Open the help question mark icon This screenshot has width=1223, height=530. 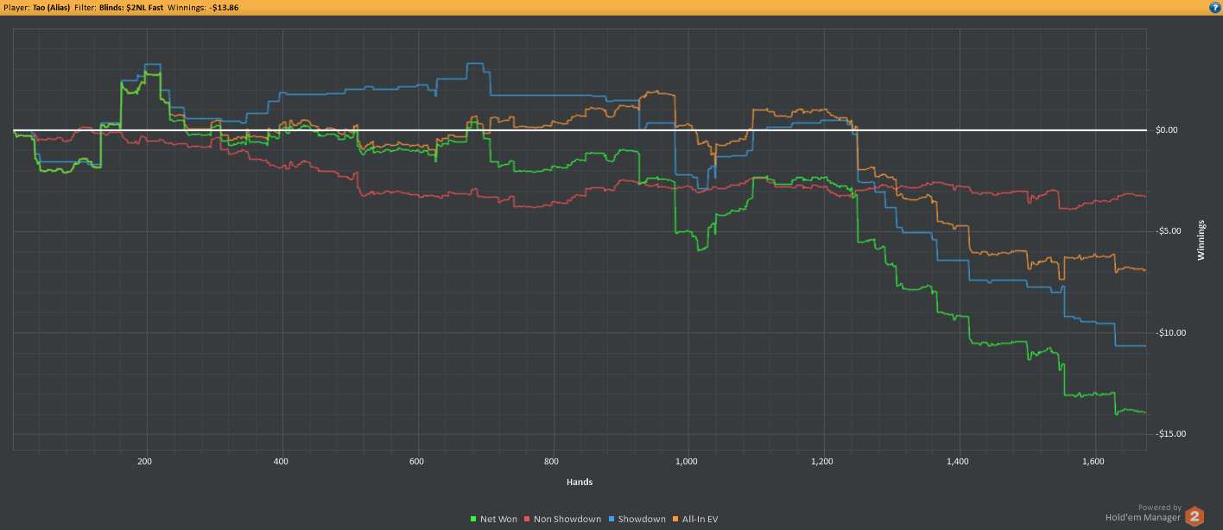(x=1214, y=6)
